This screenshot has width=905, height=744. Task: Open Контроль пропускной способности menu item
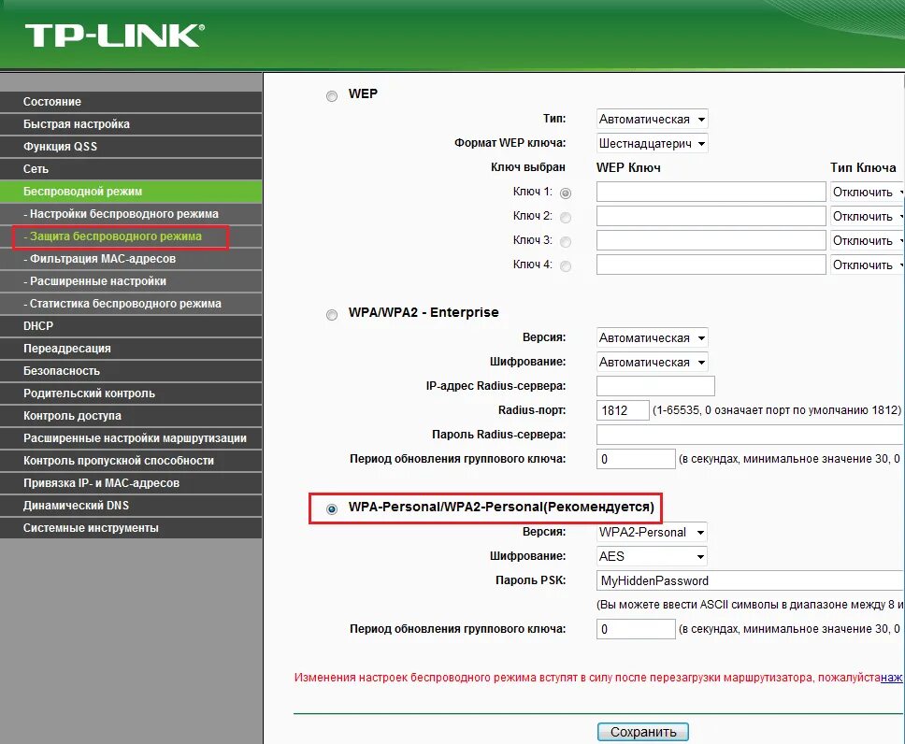(131, 461)
